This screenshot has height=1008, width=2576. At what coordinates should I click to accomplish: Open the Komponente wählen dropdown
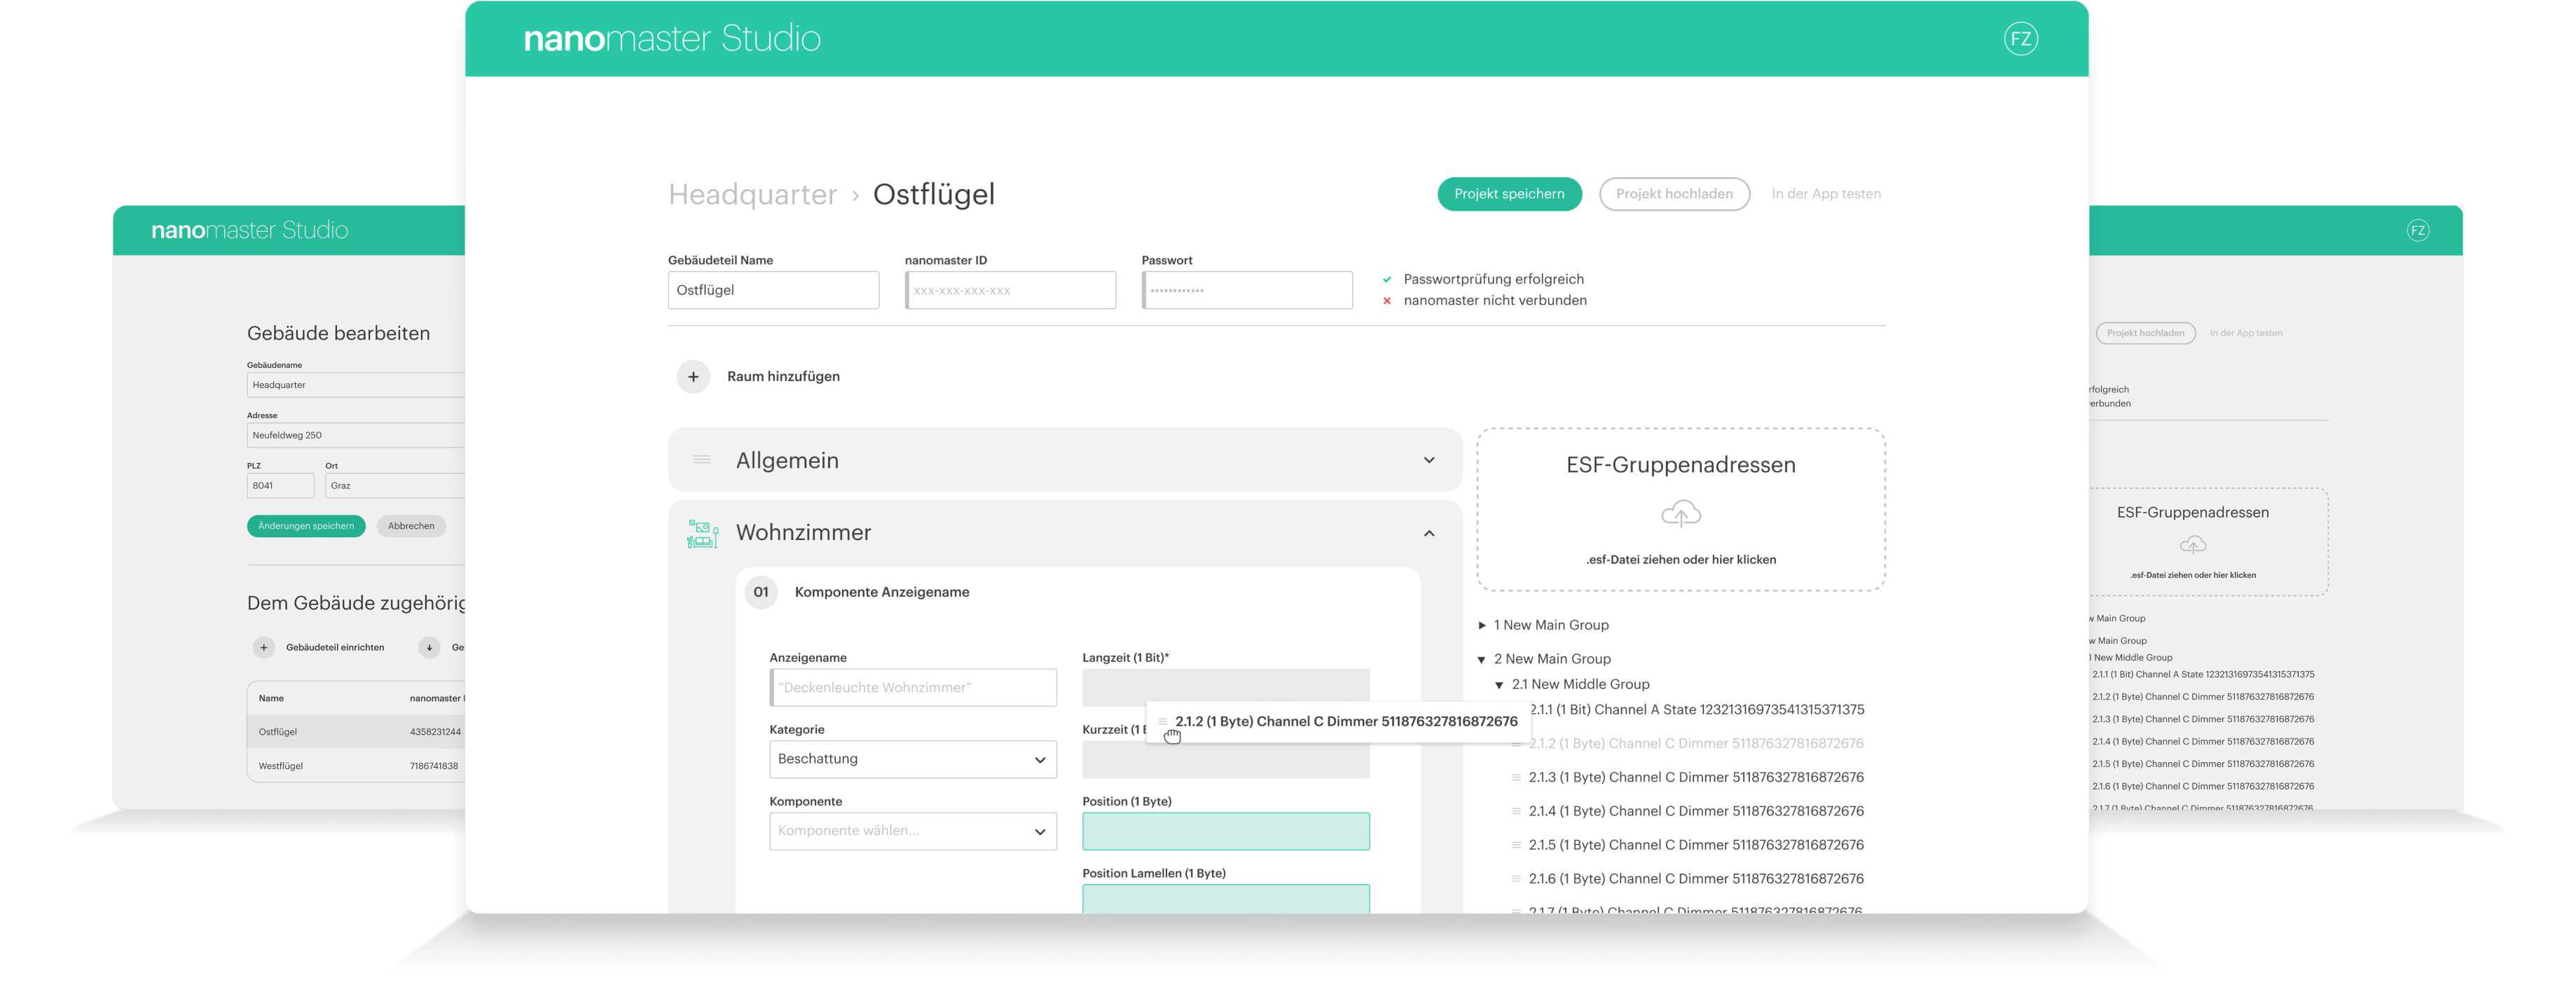pyautogui.click(x=912, y=831)
